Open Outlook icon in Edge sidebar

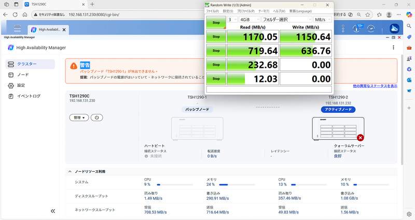pyautogui.click(x=409, y=80)
